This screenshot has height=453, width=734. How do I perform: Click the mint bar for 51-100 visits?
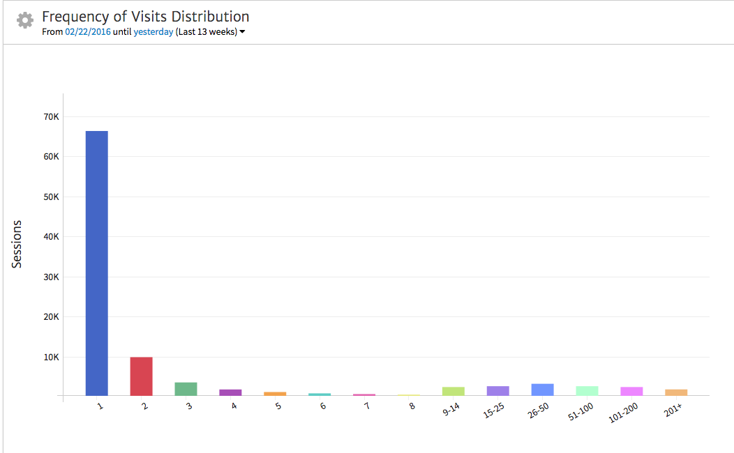pyautogui.click(x=587, y=391)
